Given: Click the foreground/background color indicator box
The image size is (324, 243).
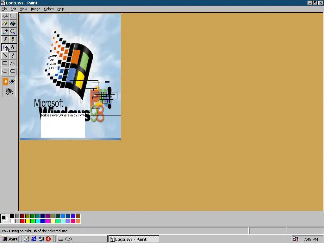Looking at the screenshot, I should (x=5, y=219).
